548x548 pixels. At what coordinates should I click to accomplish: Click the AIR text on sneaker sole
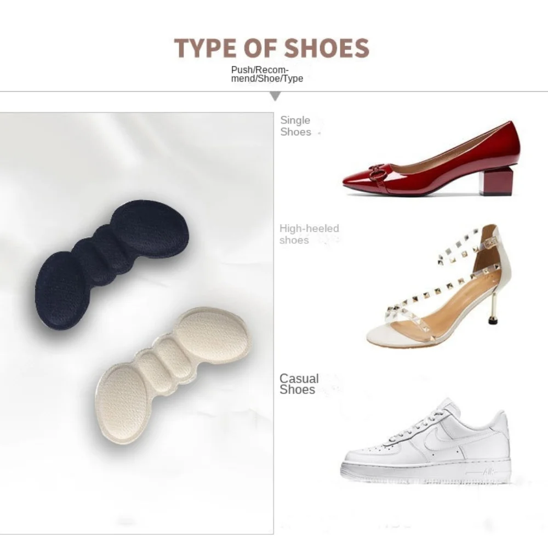point(489,472)
